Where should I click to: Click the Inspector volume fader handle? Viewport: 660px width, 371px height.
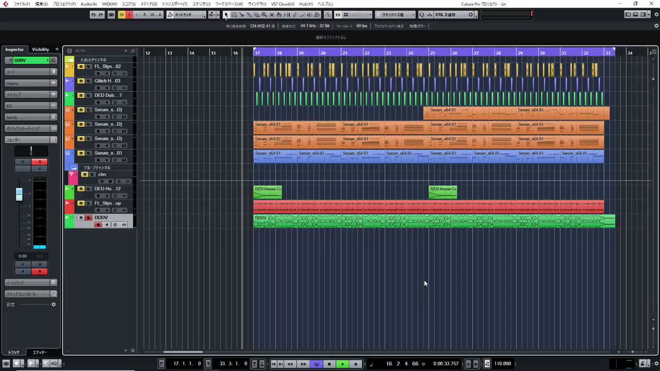[x=19, y=193]
